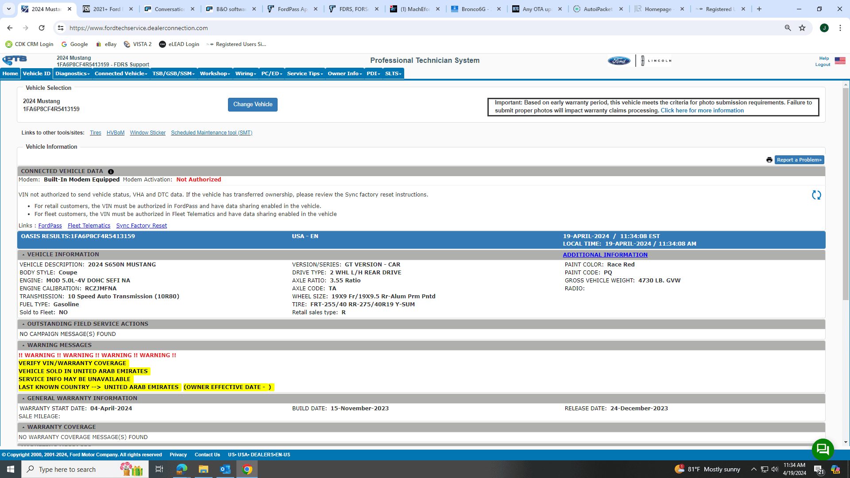
Task: Collapse the Warning Messages section
Action: coord(23,346)
